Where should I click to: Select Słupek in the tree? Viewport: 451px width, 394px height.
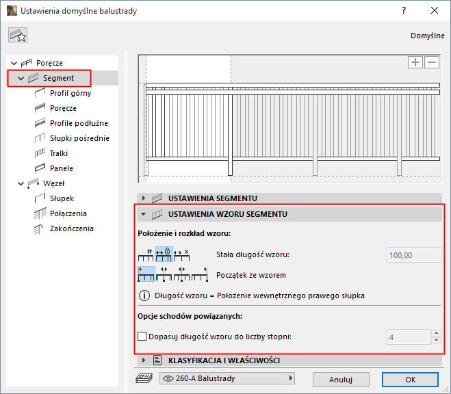click(62, 198)
